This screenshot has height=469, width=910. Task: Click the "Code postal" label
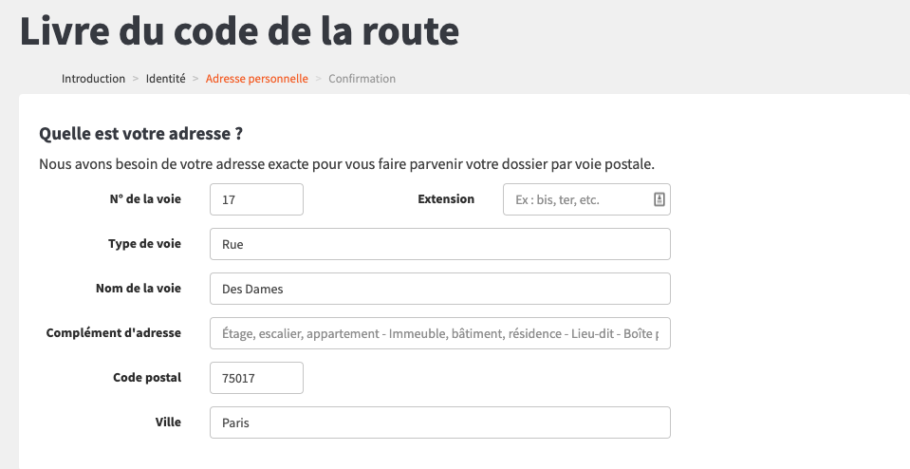[147, 378]
